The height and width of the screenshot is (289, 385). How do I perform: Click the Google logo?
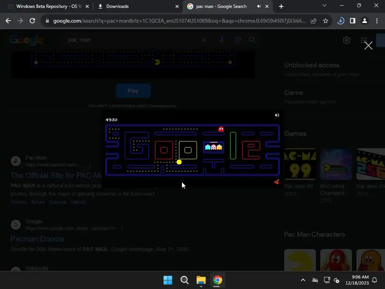[27, 40]
